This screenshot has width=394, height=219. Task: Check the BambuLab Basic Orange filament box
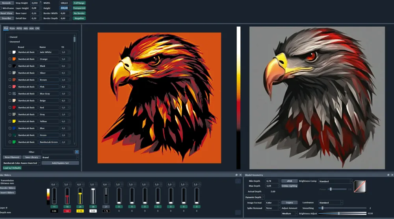10,59
